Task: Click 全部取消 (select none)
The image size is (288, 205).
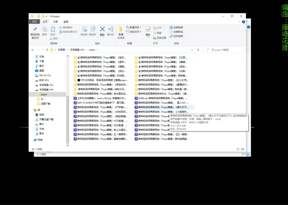Action: click(176, 32)
